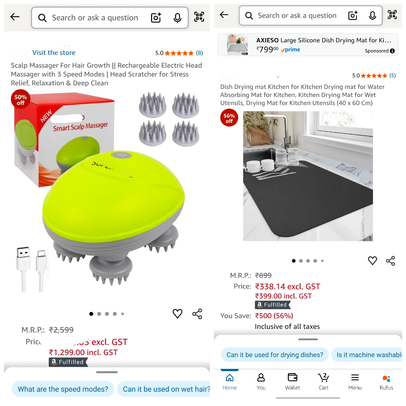Share the scalp massager product

click(197, 314)
